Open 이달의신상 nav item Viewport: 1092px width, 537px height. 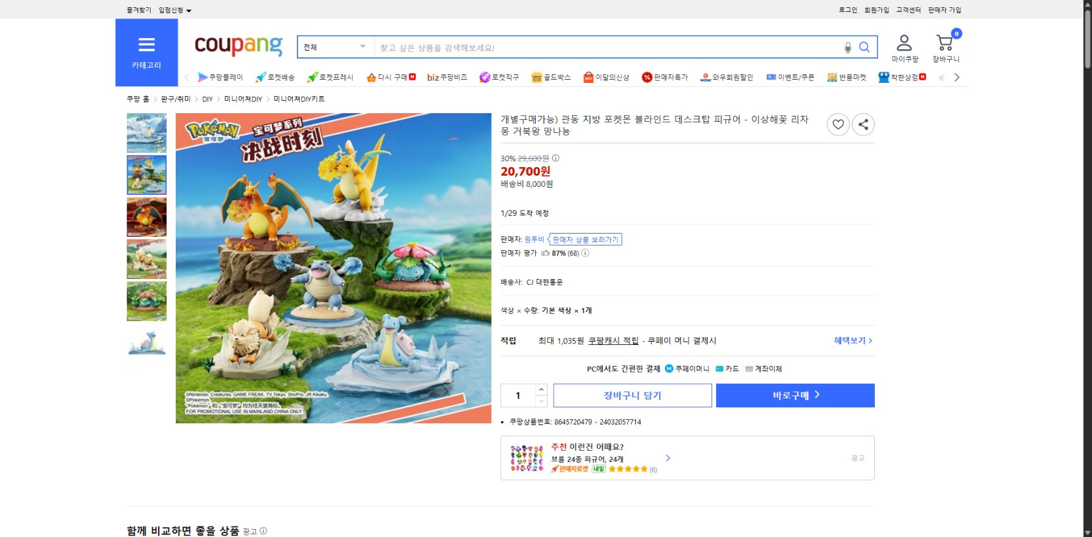click(606, 77)
